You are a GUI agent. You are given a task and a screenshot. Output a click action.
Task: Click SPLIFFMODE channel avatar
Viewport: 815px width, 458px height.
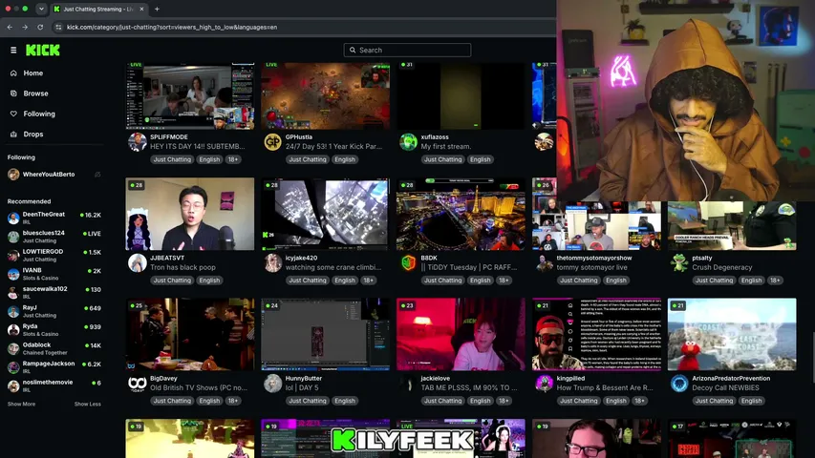[x=138, y=142]
